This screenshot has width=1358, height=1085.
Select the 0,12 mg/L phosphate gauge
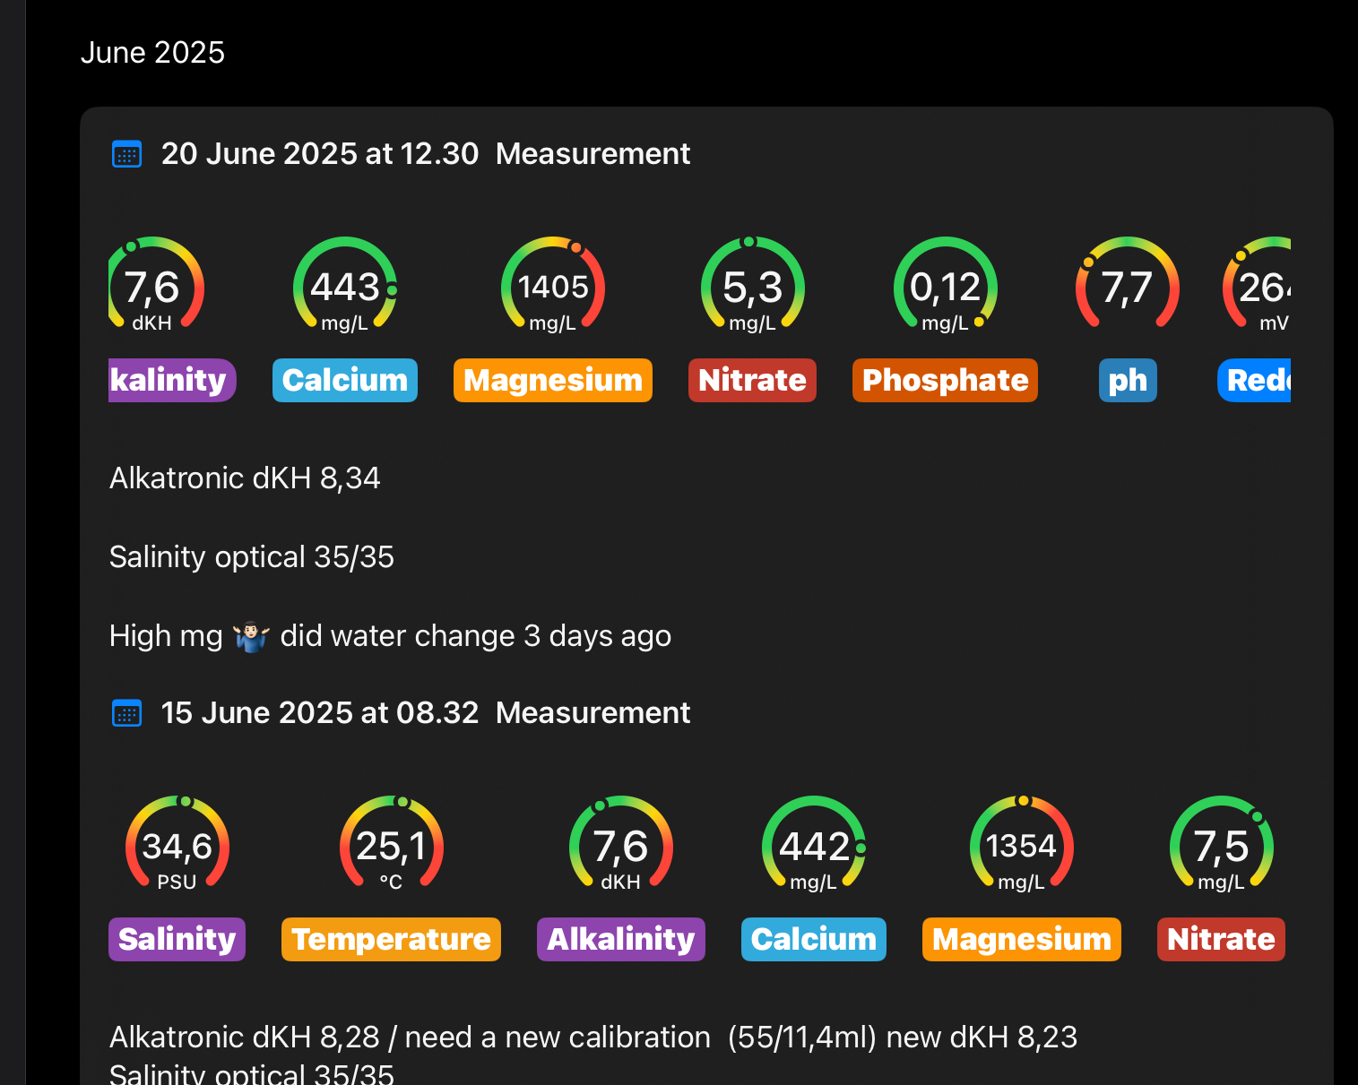(945, 288)
